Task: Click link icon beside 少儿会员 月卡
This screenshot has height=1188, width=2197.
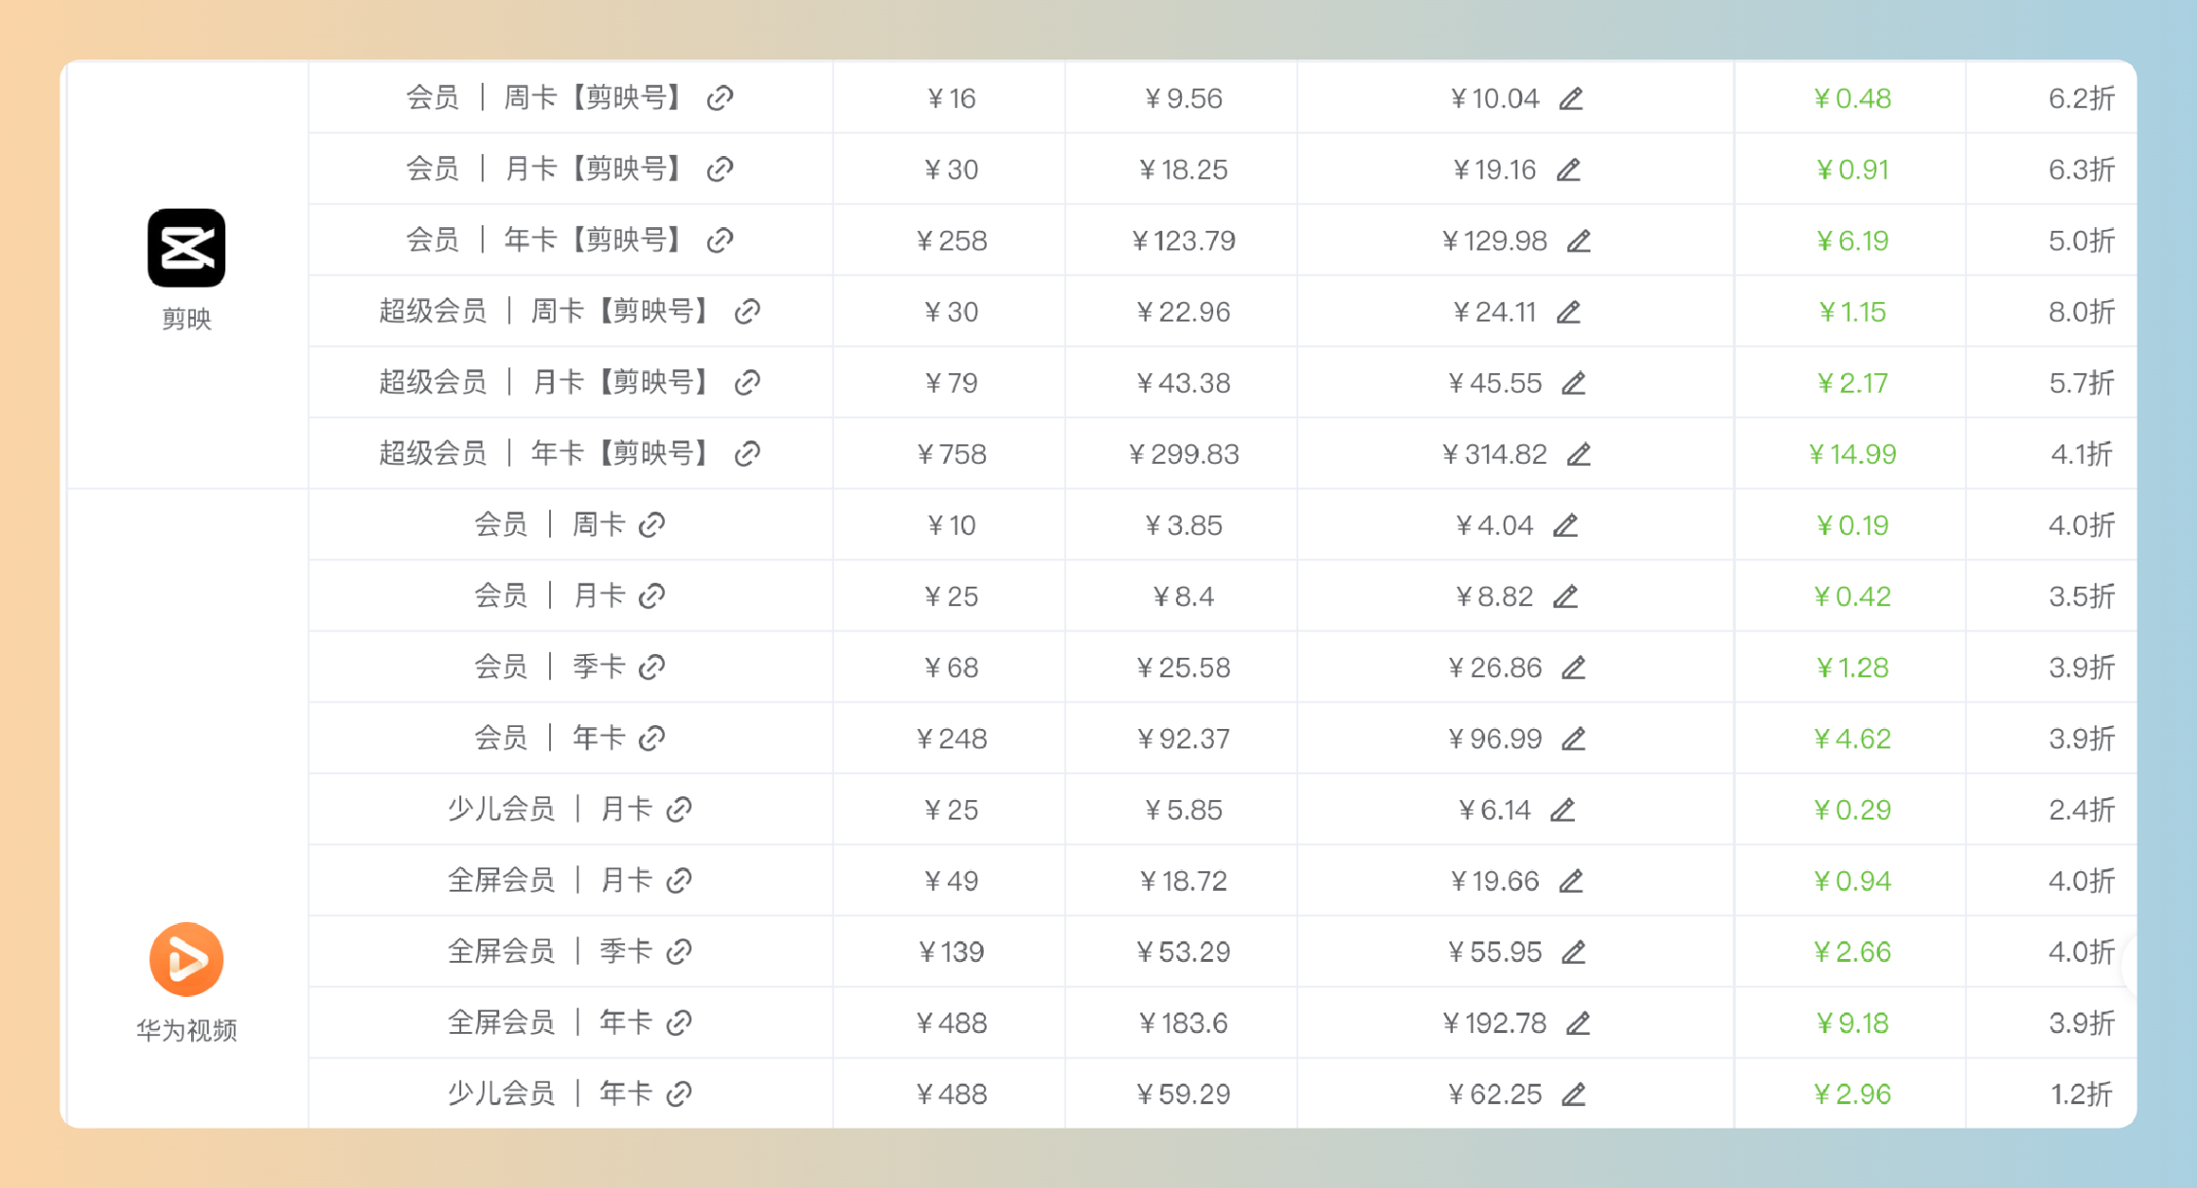Action: [x=679, y=810]
